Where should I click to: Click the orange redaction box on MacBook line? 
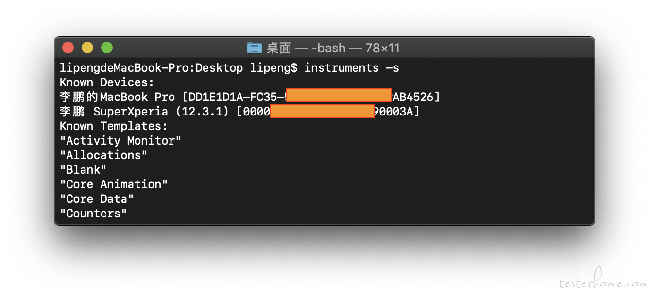point(339,96)
